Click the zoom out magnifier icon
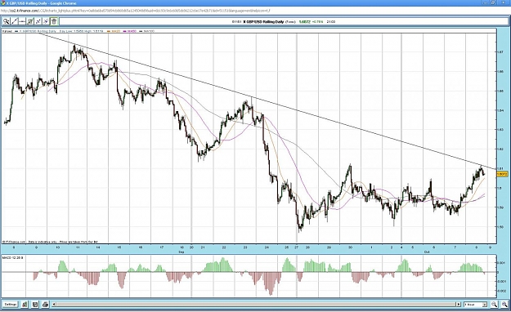 pyautogui.click(x=495, y=304)
